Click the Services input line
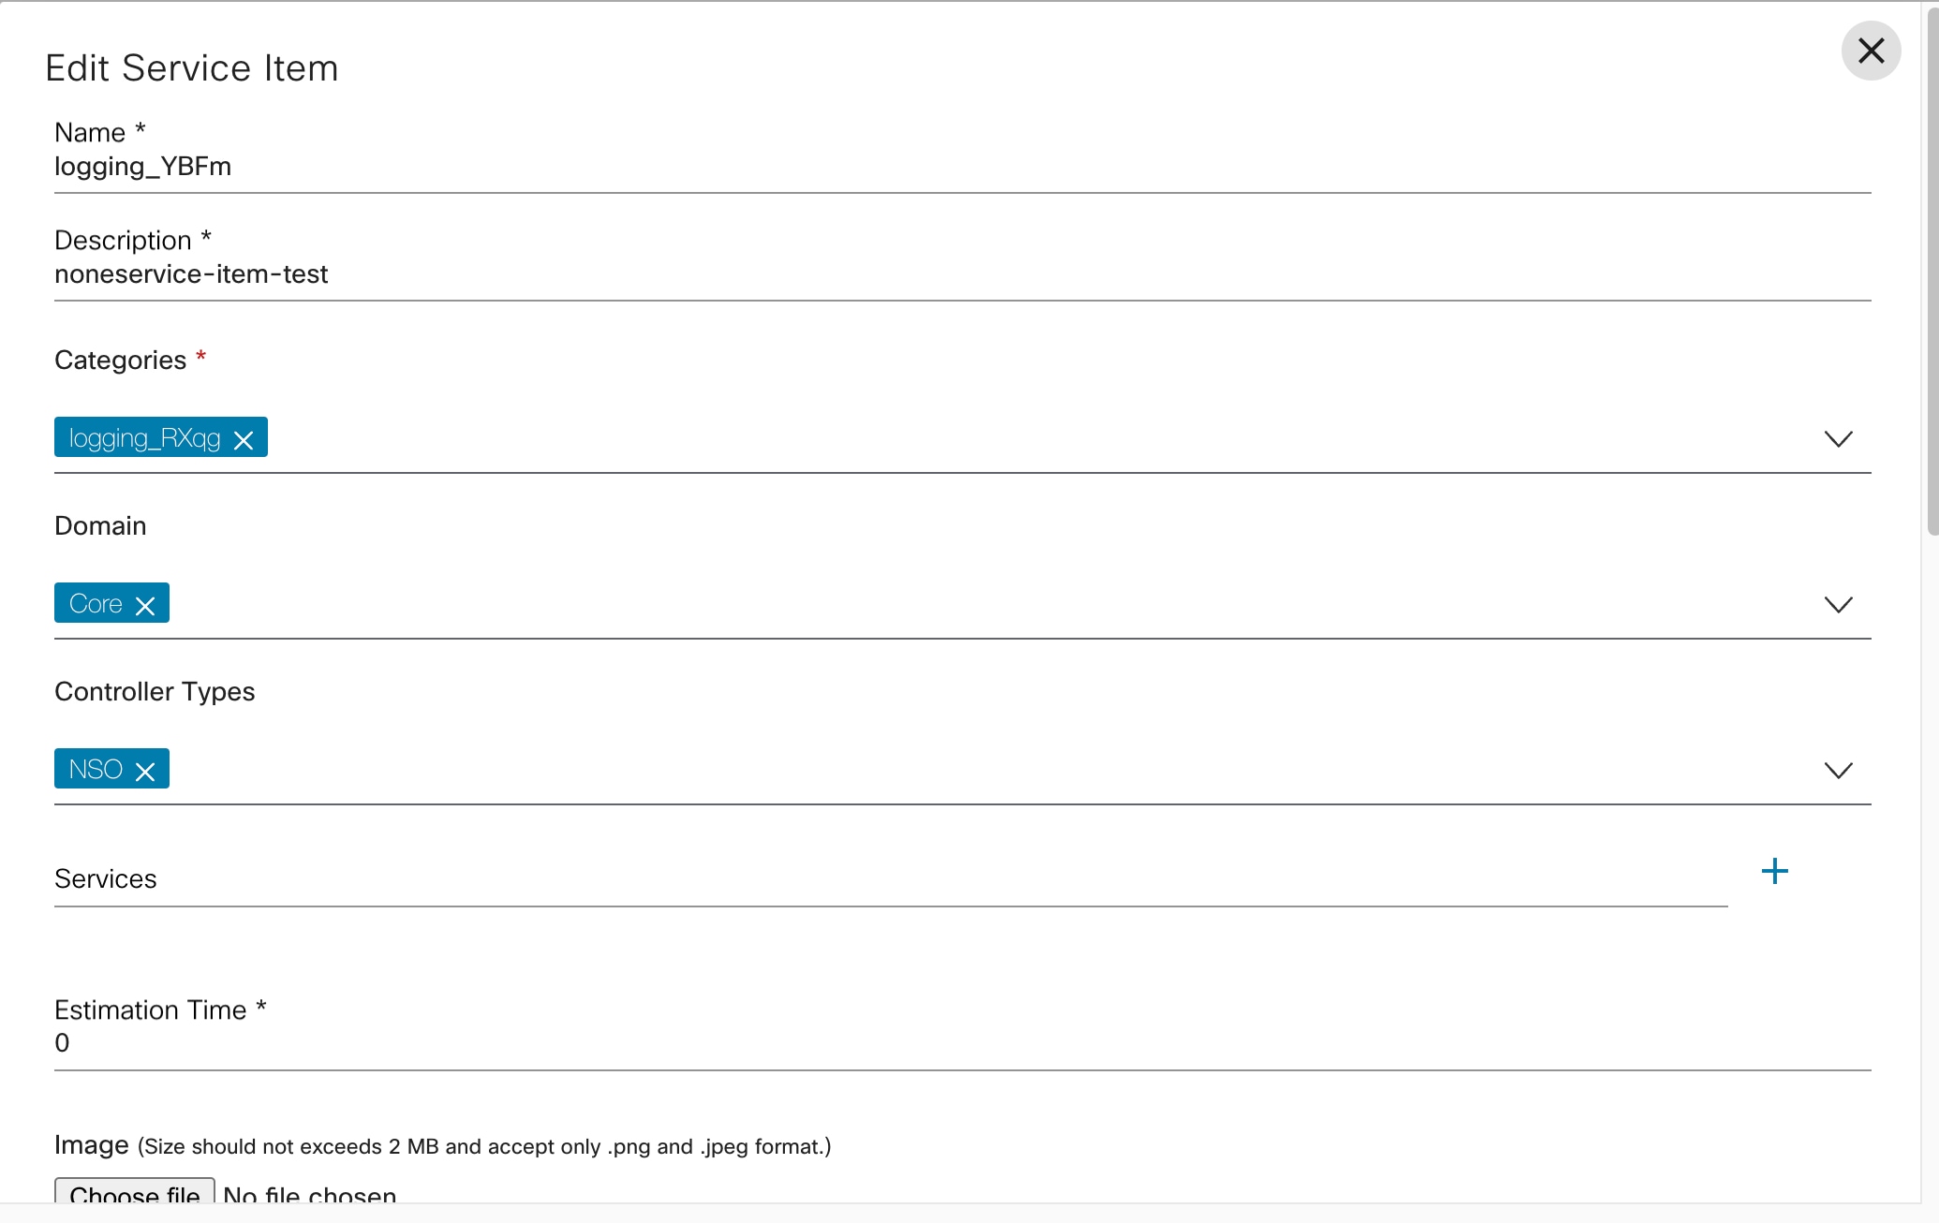This screenshot has height=1223, width=1939. pos(890,880)
